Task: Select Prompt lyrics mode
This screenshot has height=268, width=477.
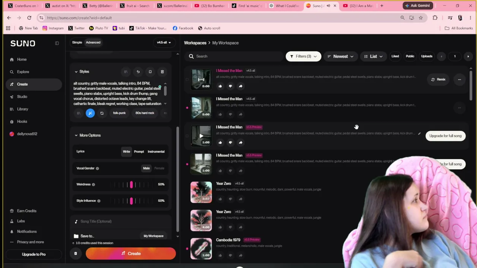Action: (x=139, y=151)
